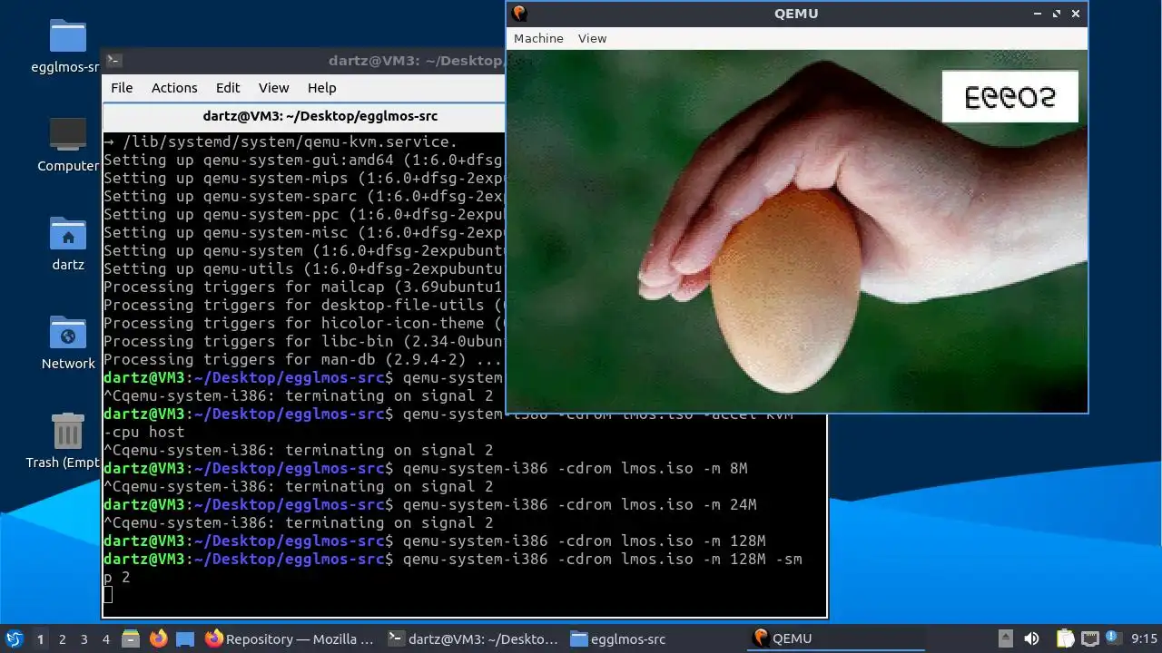This screenshot has height=653, width=1162.
Task: Switch to workspace 4 in pager
Action: click(105, 639)
